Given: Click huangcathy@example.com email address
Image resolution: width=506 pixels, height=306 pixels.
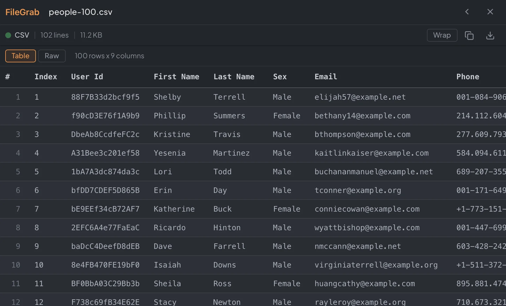Looking at the screenshot, I should click(365, 283).
